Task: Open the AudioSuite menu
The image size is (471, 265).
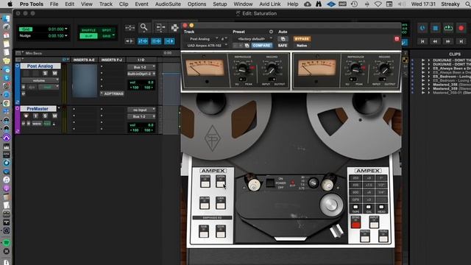Action: (168, 4)
